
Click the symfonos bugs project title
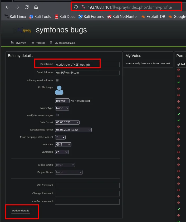61,30
